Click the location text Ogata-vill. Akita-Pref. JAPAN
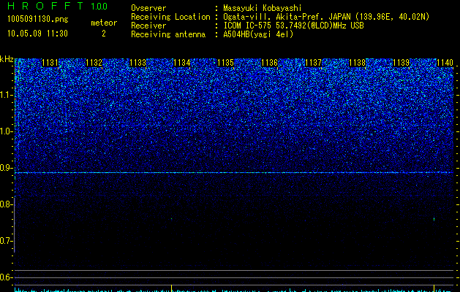Viewport: 460px width, 292px height. (287, 17)
